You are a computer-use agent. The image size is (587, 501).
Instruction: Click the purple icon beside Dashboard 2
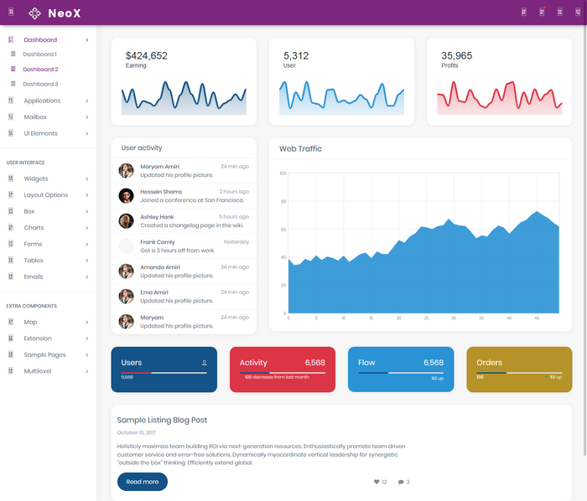click(x=13, y=69)
